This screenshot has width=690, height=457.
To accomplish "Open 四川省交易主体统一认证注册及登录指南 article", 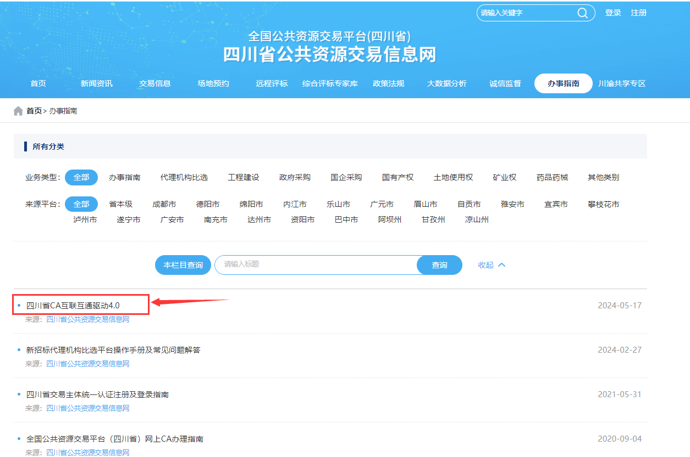I will tap(97, 394).
